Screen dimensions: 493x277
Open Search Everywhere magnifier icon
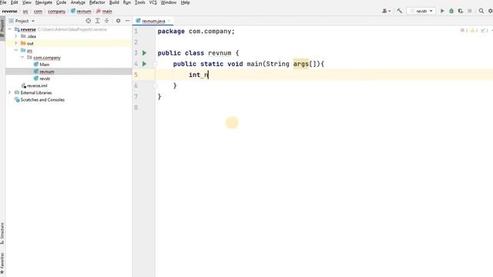[481, 11]
